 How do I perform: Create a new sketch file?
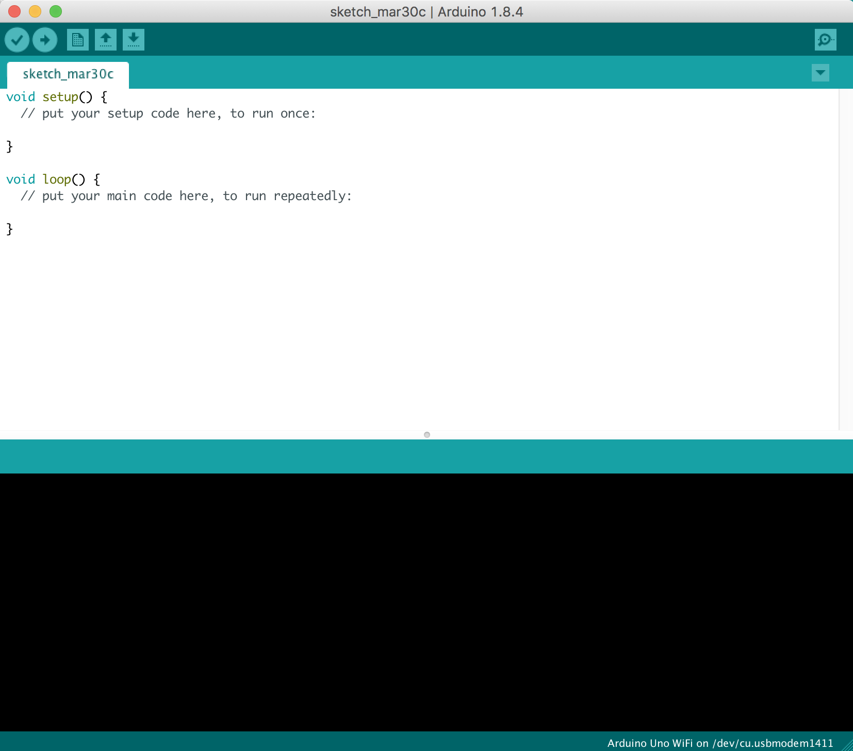click(78, 40)
